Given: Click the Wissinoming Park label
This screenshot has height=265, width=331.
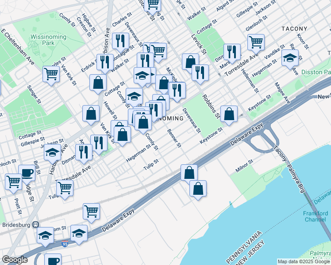Looking at the screenshot, I should [48, 40].
